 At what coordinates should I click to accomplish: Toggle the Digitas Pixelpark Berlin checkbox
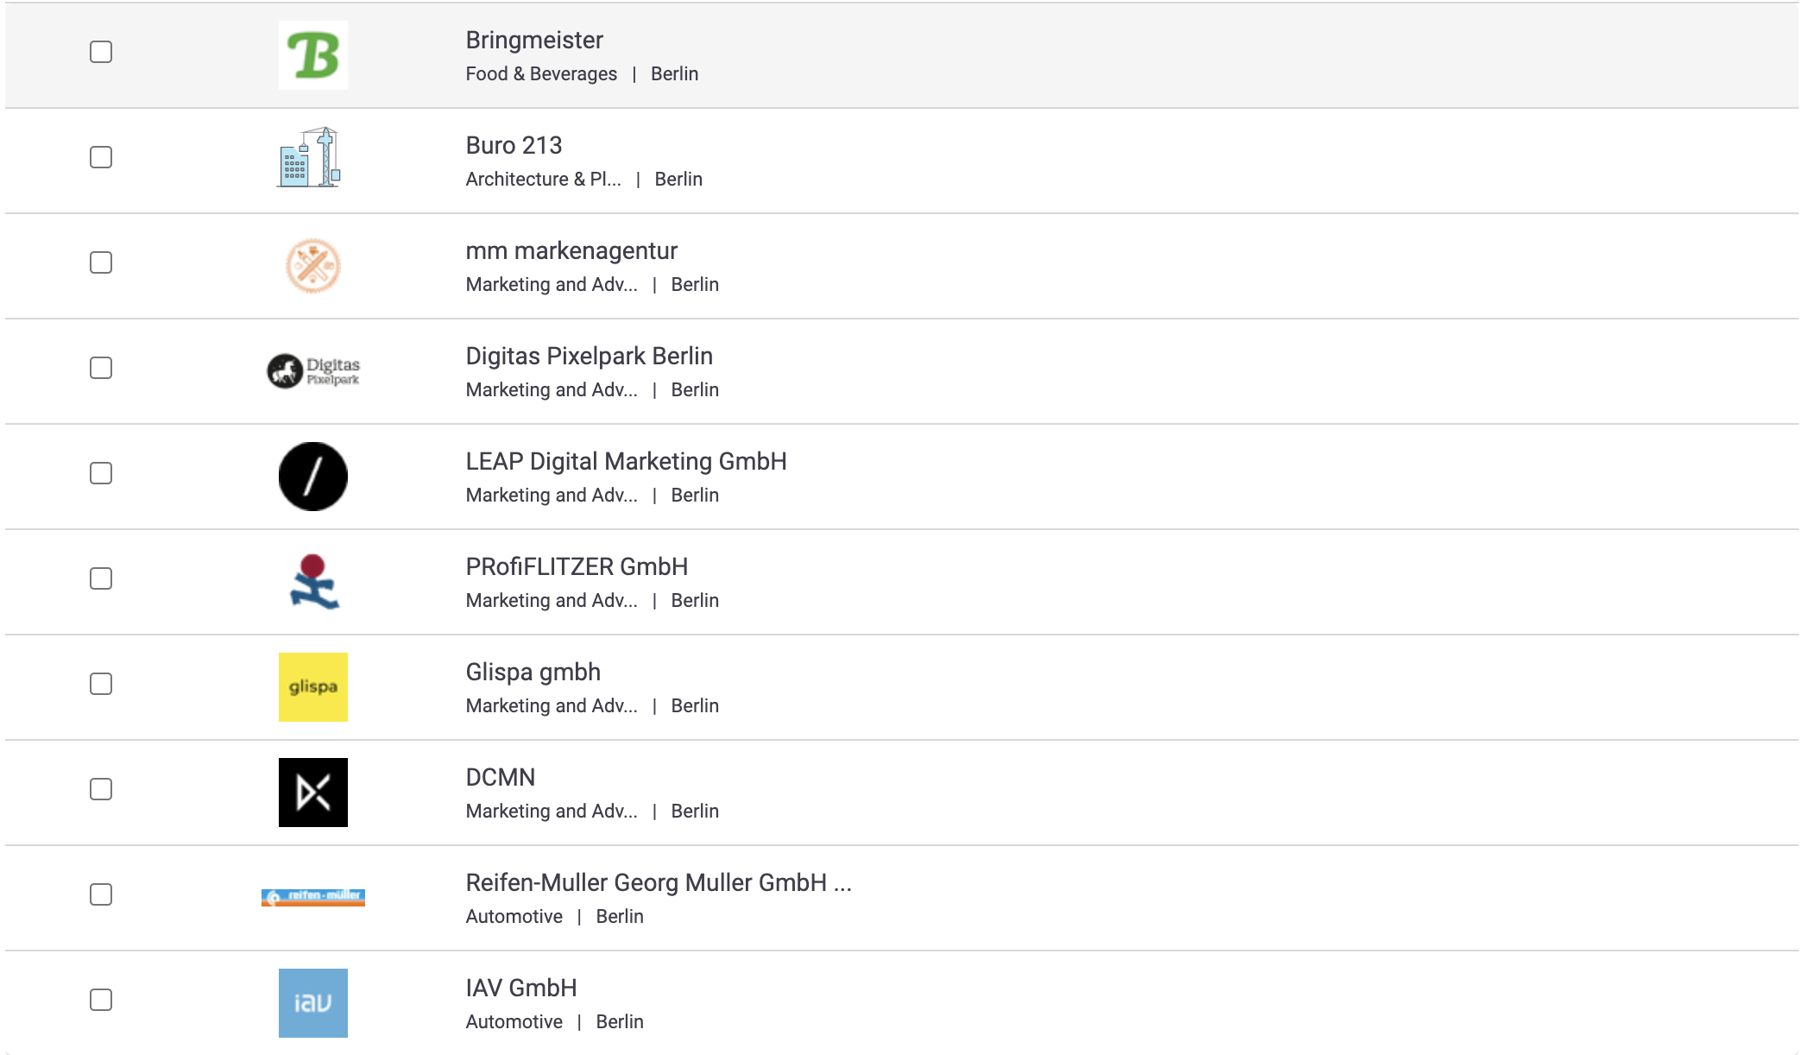(101, 368)
